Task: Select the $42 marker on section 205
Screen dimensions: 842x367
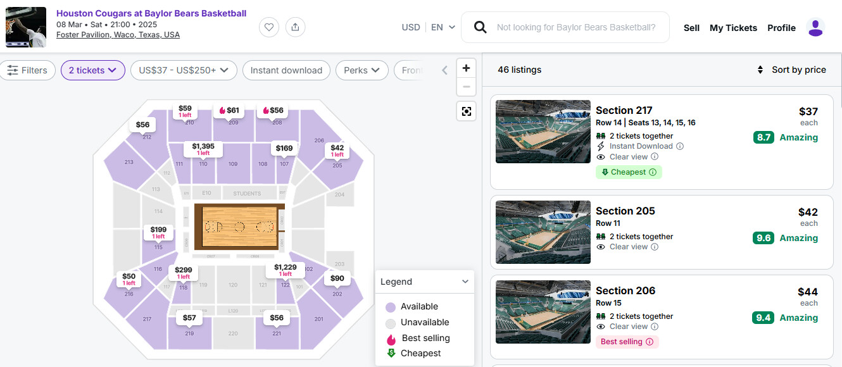Action: coord(337,150)
